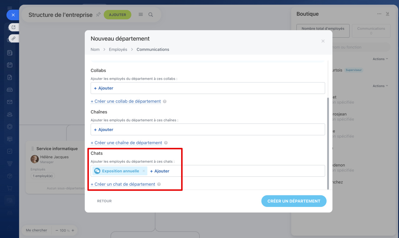Screen dimensions: 399x238
Task: Collapse the Boutique side panel
Action: (x=387, y=14)
